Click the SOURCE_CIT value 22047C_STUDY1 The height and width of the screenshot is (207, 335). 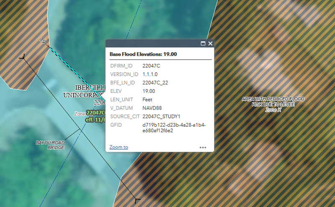pyautogui.click(x=161, y=117)
